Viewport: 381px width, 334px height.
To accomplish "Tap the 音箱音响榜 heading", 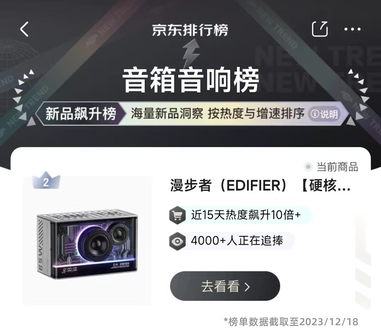I will tap(191, 80).
